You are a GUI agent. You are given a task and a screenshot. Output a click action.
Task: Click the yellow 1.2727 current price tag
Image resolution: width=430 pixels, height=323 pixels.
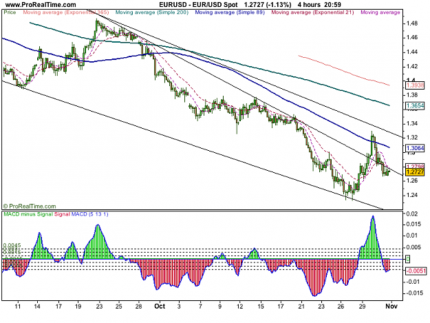[x=415, y=172]
